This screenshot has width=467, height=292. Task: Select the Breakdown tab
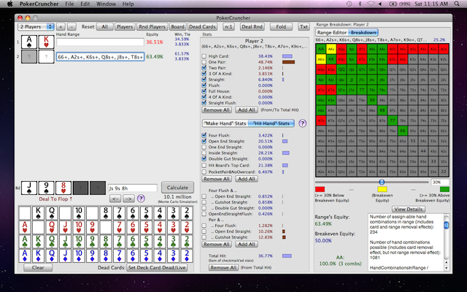(x=363, y=32)
